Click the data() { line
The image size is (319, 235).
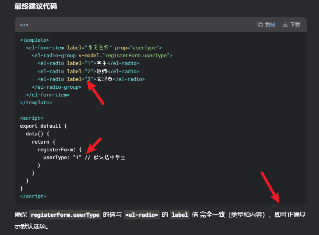pos(37,134)
